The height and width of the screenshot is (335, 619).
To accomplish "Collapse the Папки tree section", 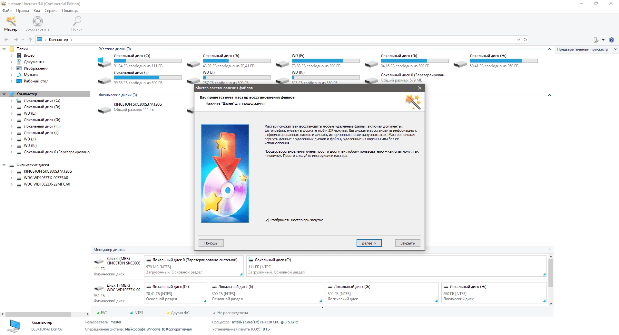I will pyautogui.click(x=4, y=49).
